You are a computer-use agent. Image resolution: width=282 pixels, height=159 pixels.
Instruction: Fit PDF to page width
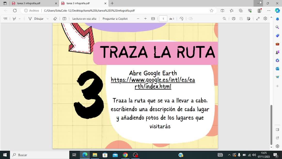pyautogui.click(x=153, y=19)
